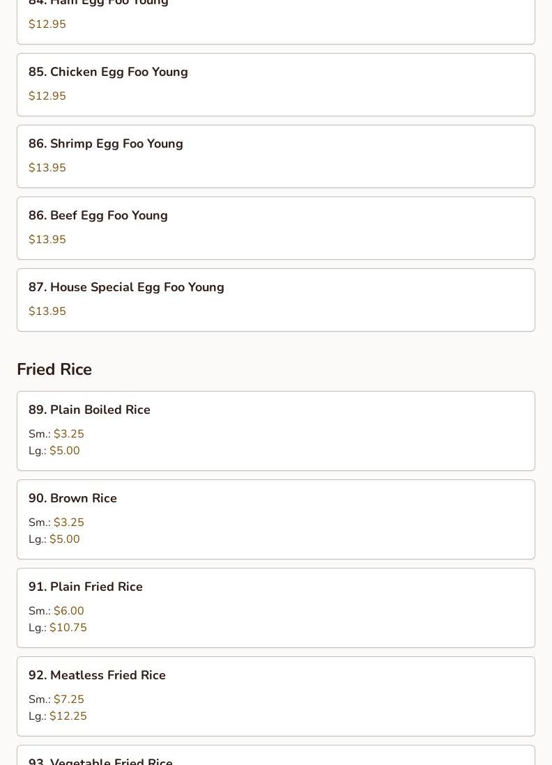Click the Ham Egg Foo Young $12.95 price
This screenshot has width=552, height=765.
point(47,24)
